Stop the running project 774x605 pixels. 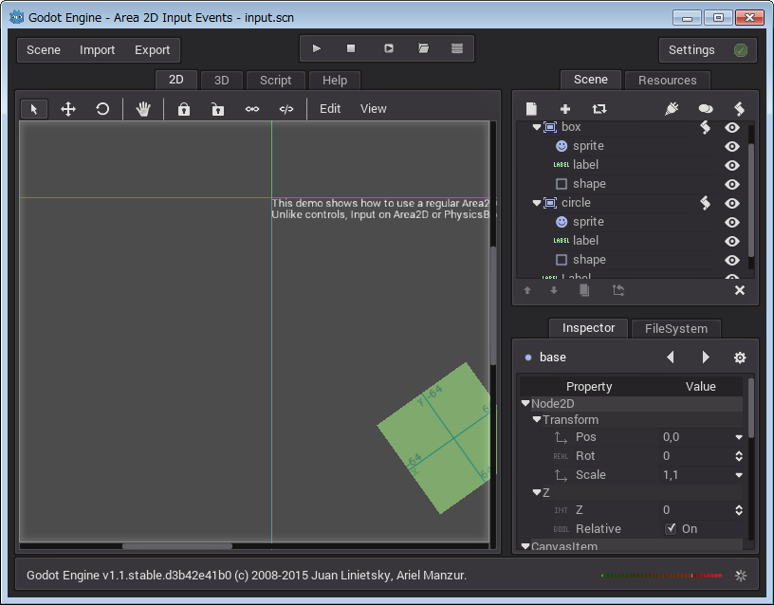click(x=351, y=48)
